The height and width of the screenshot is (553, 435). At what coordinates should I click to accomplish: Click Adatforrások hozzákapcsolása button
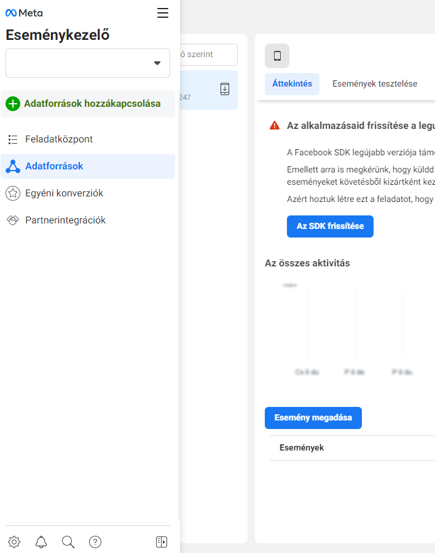(88, 104)
